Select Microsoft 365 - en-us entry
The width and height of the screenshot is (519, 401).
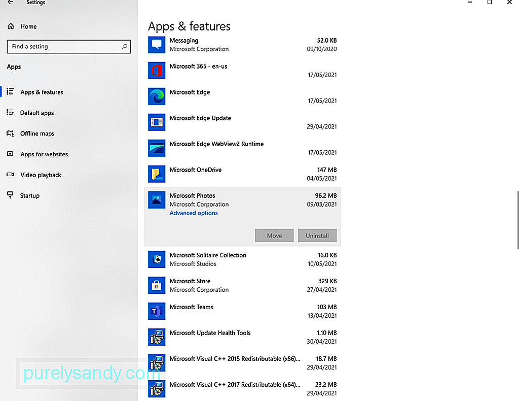242,71
